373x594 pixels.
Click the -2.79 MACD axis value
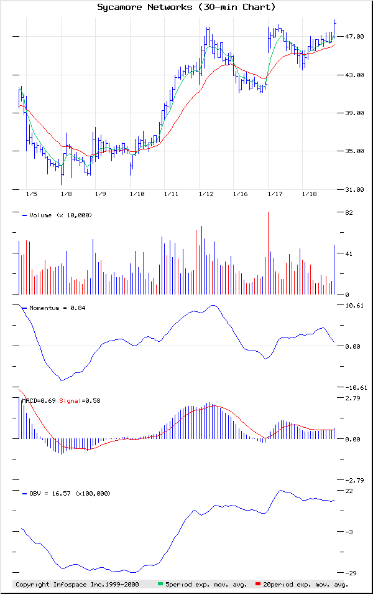354,480
